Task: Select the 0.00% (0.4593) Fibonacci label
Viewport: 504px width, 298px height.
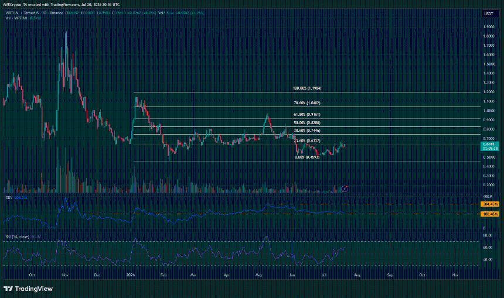Action: 307,157
